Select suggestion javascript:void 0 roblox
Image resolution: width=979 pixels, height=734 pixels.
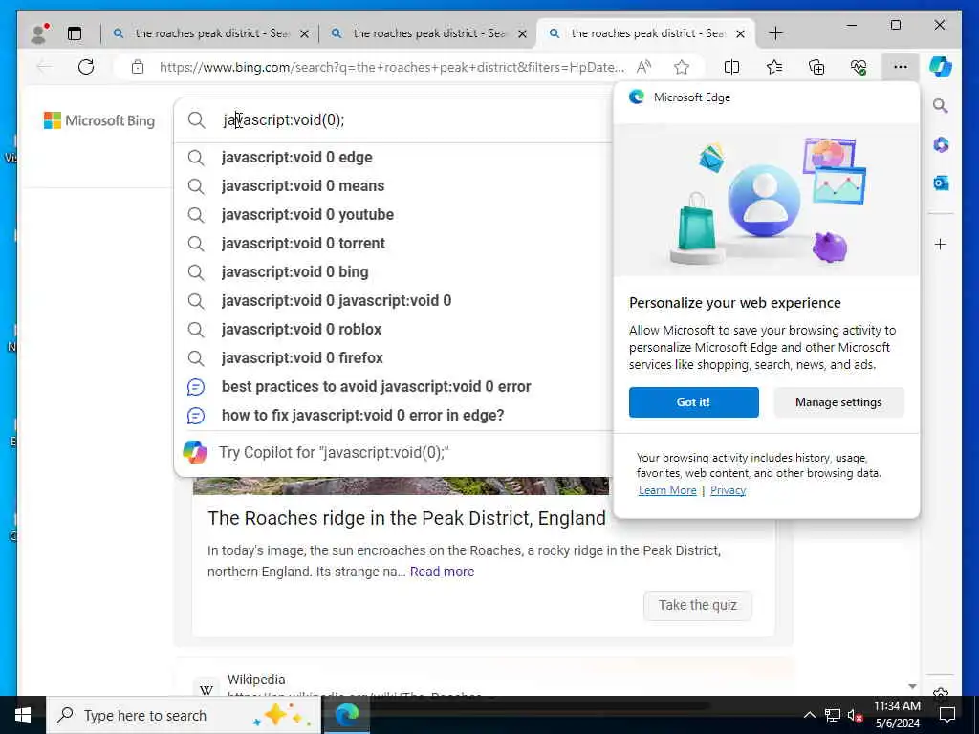(x=393, y=330)
